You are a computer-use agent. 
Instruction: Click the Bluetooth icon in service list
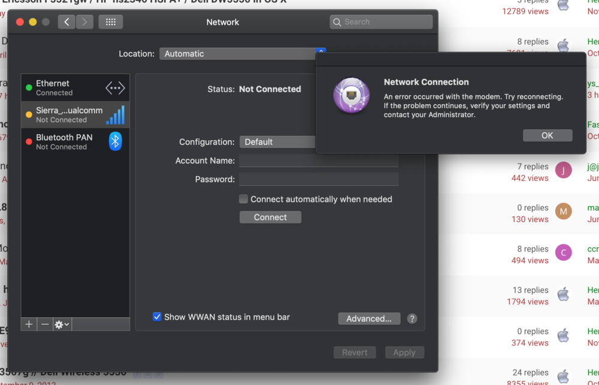pos(115,141)
